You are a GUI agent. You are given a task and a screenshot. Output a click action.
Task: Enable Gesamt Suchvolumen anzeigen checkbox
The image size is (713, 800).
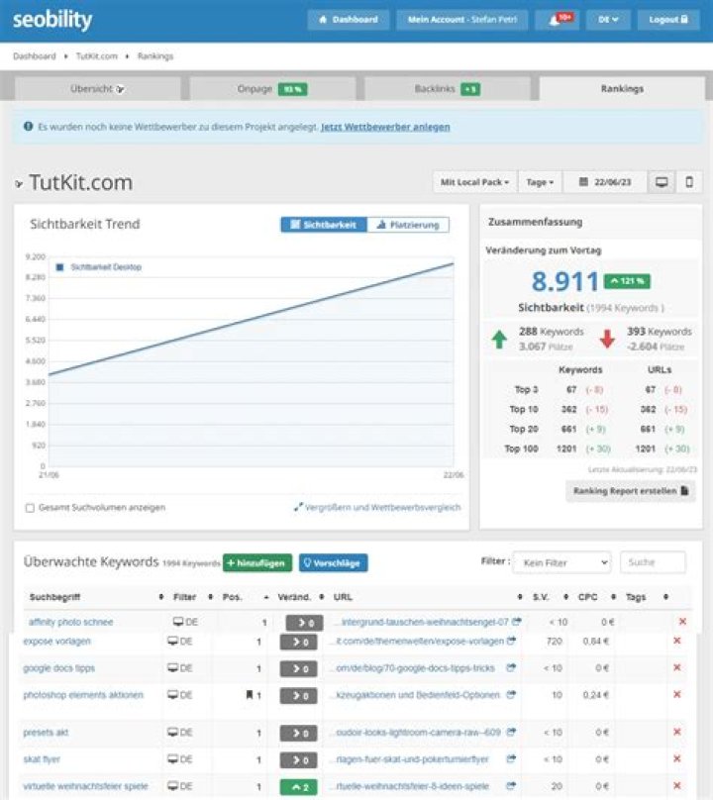click(30, 508)
